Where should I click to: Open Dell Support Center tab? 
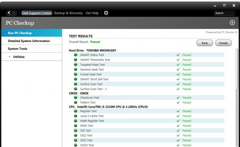click(37, 13)
